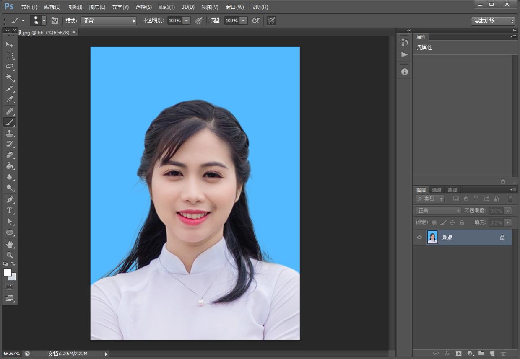Click the delete layer trash icon
The width and height of the screenshot is (520, 359).
coord(503,353)
